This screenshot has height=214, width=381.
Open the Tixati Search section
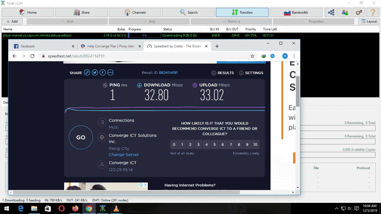click(x=189, y=13)
